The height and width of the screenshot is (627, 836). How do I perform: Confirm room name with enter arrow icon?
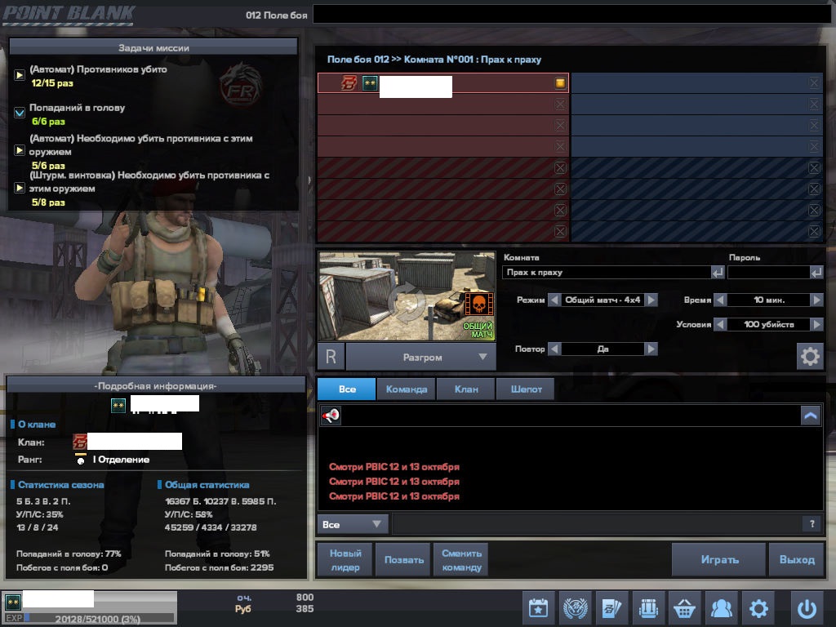pyautogui.click(x=718, y=273)
